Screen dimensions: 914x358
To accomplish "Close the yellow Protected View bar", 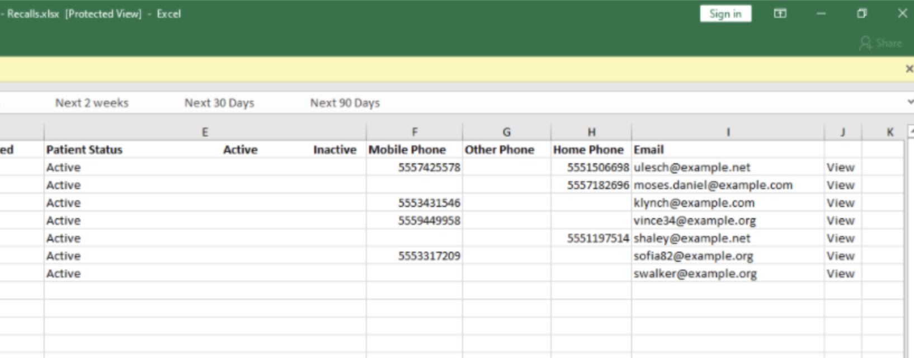I will point(908,69).
